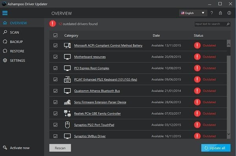
Task: Click the search magnifier icon
Action: pyautogui.click(x=228, y=24)
